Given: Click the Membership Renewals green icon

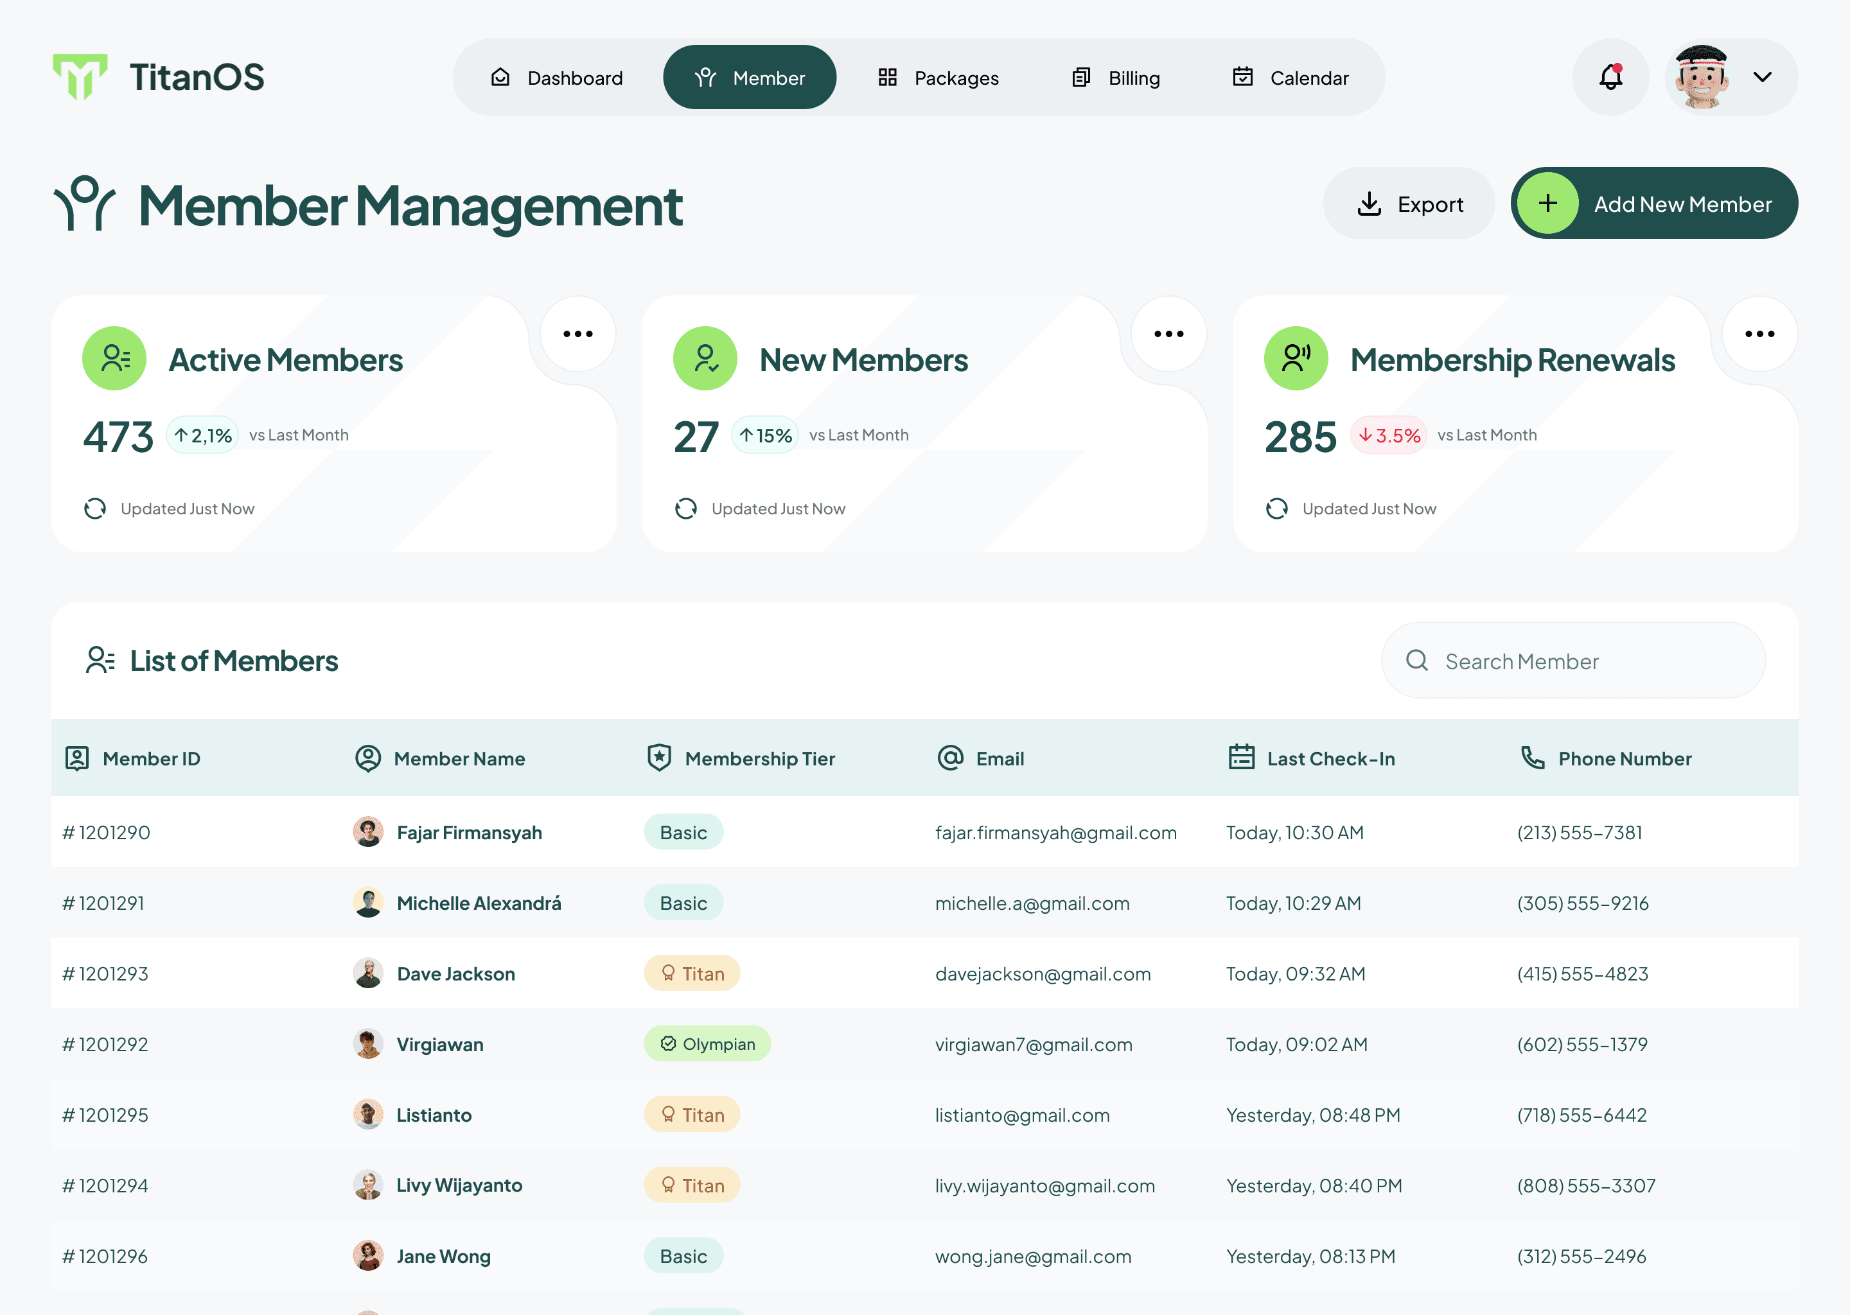Looking at the screenshot, I should coord(1296,358).
